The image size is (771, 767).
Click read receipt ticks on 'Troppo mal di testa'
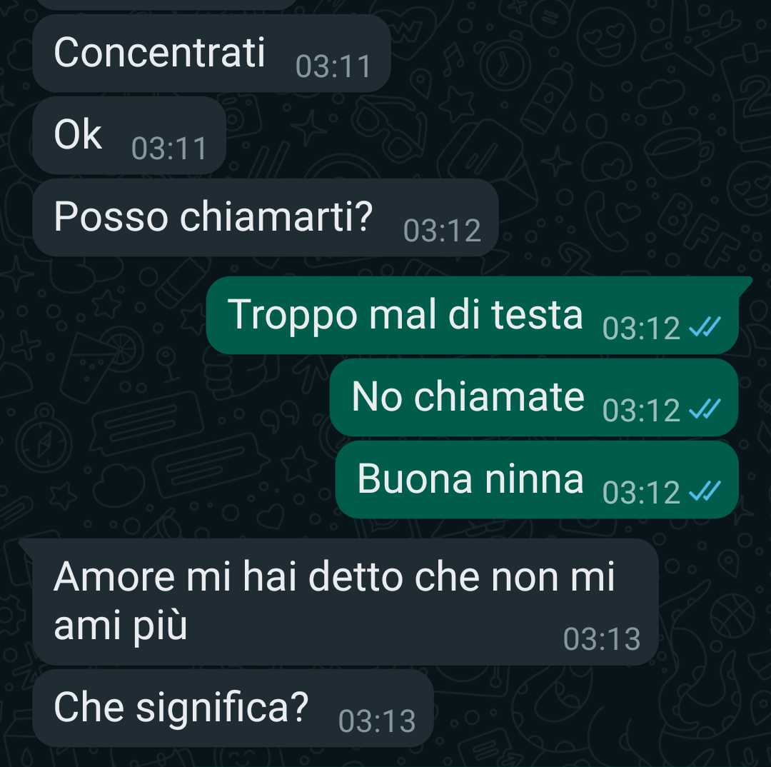point(705,327)
